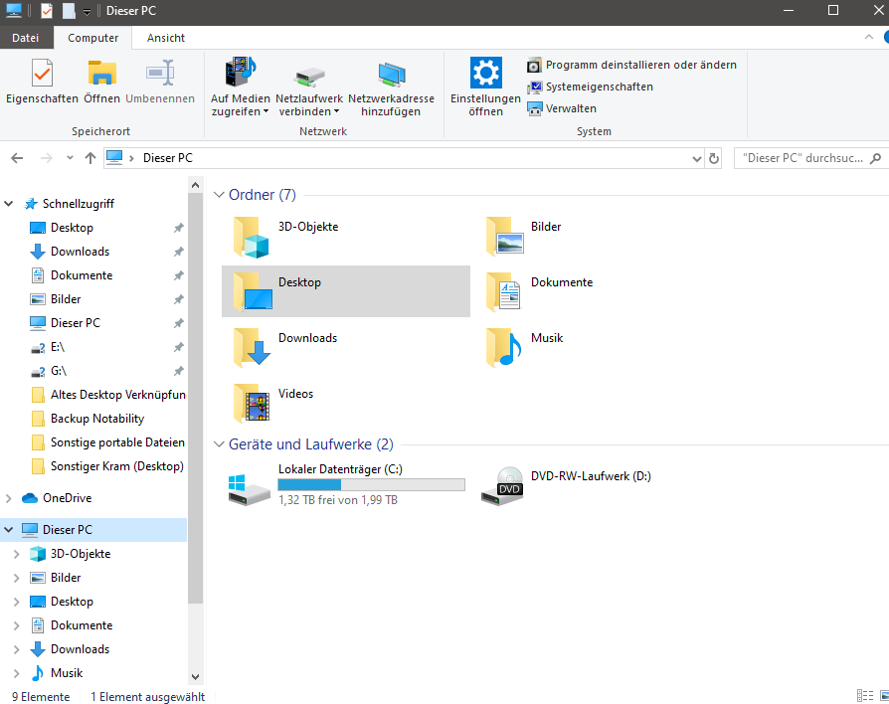Select DVD-RW-Laufwerk (D:) drive

point(599,485)
